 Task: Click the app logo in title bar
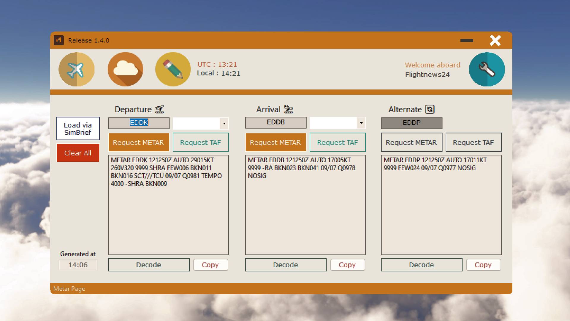tap(59, 40)
